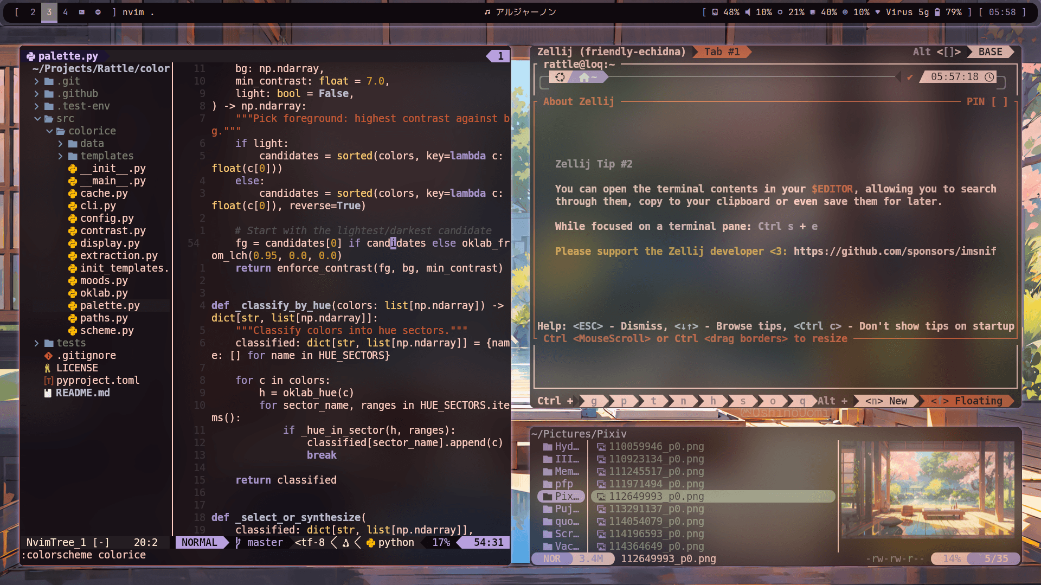Open __main__.py in the tree
The height and width of the screenshot is (585, 1041).
click(x=113, y=181)
